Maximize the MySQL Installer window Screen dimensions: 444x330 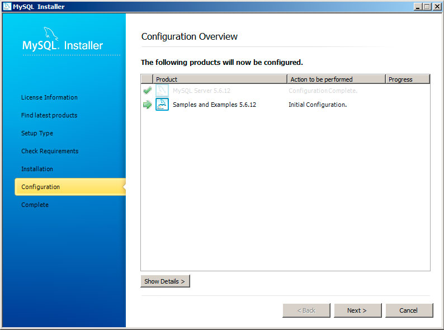(427, 6)
